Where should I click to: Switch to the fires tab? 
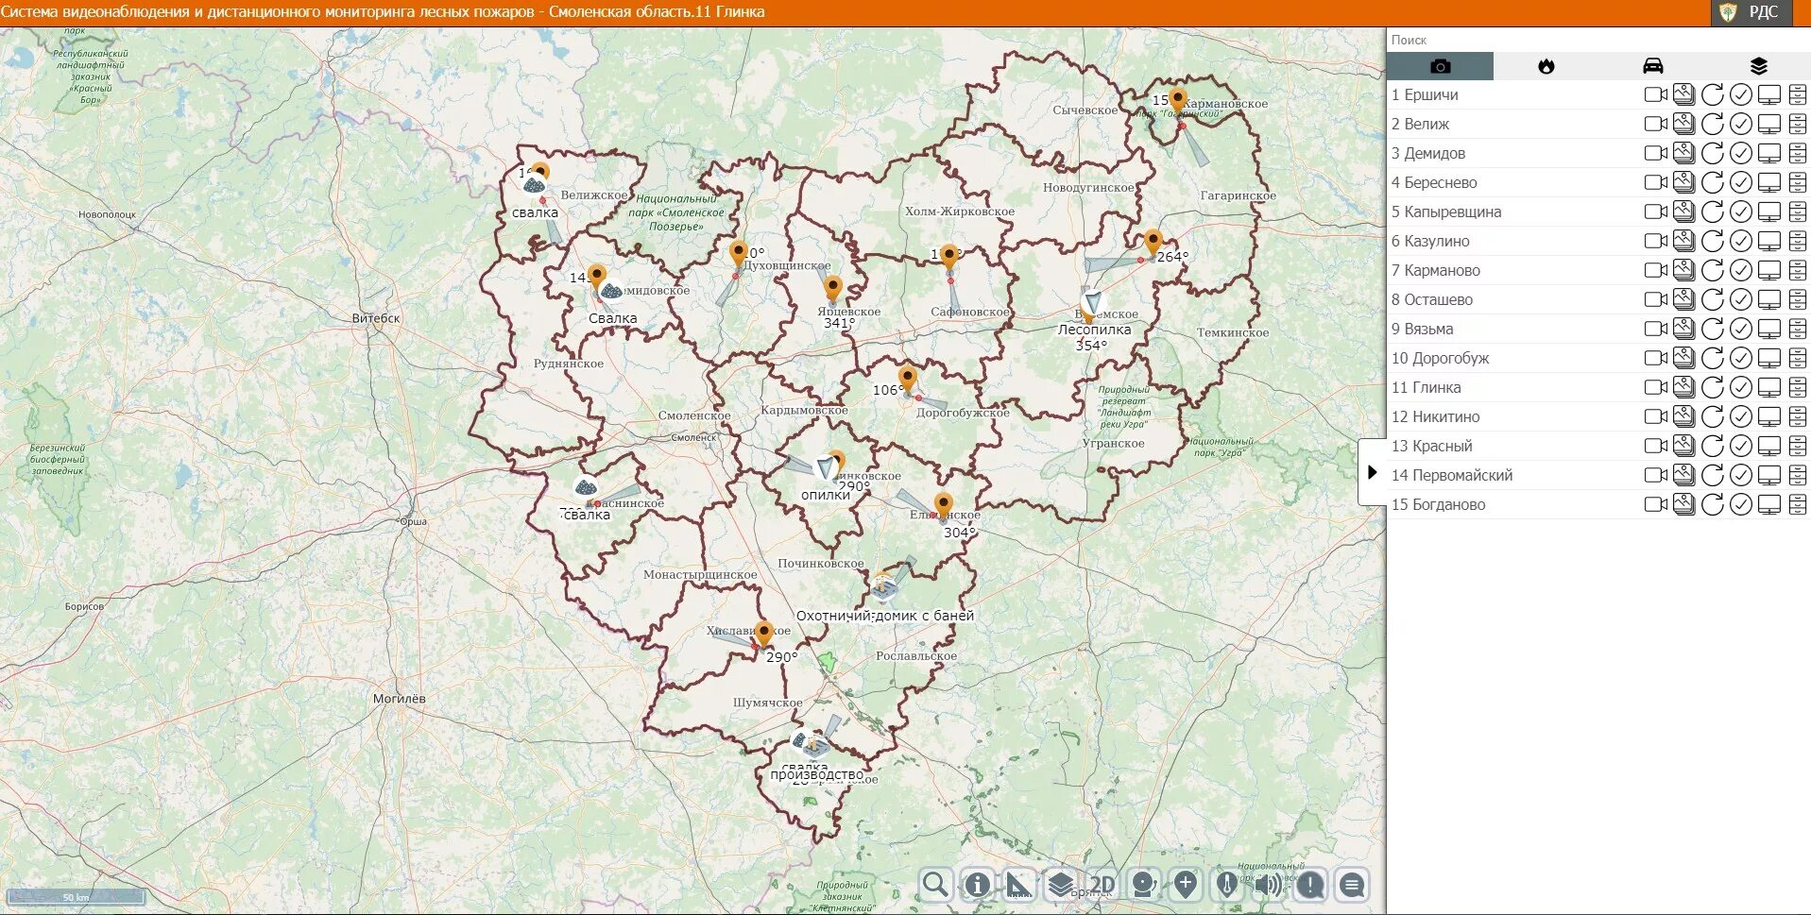tap(1546, 66)
